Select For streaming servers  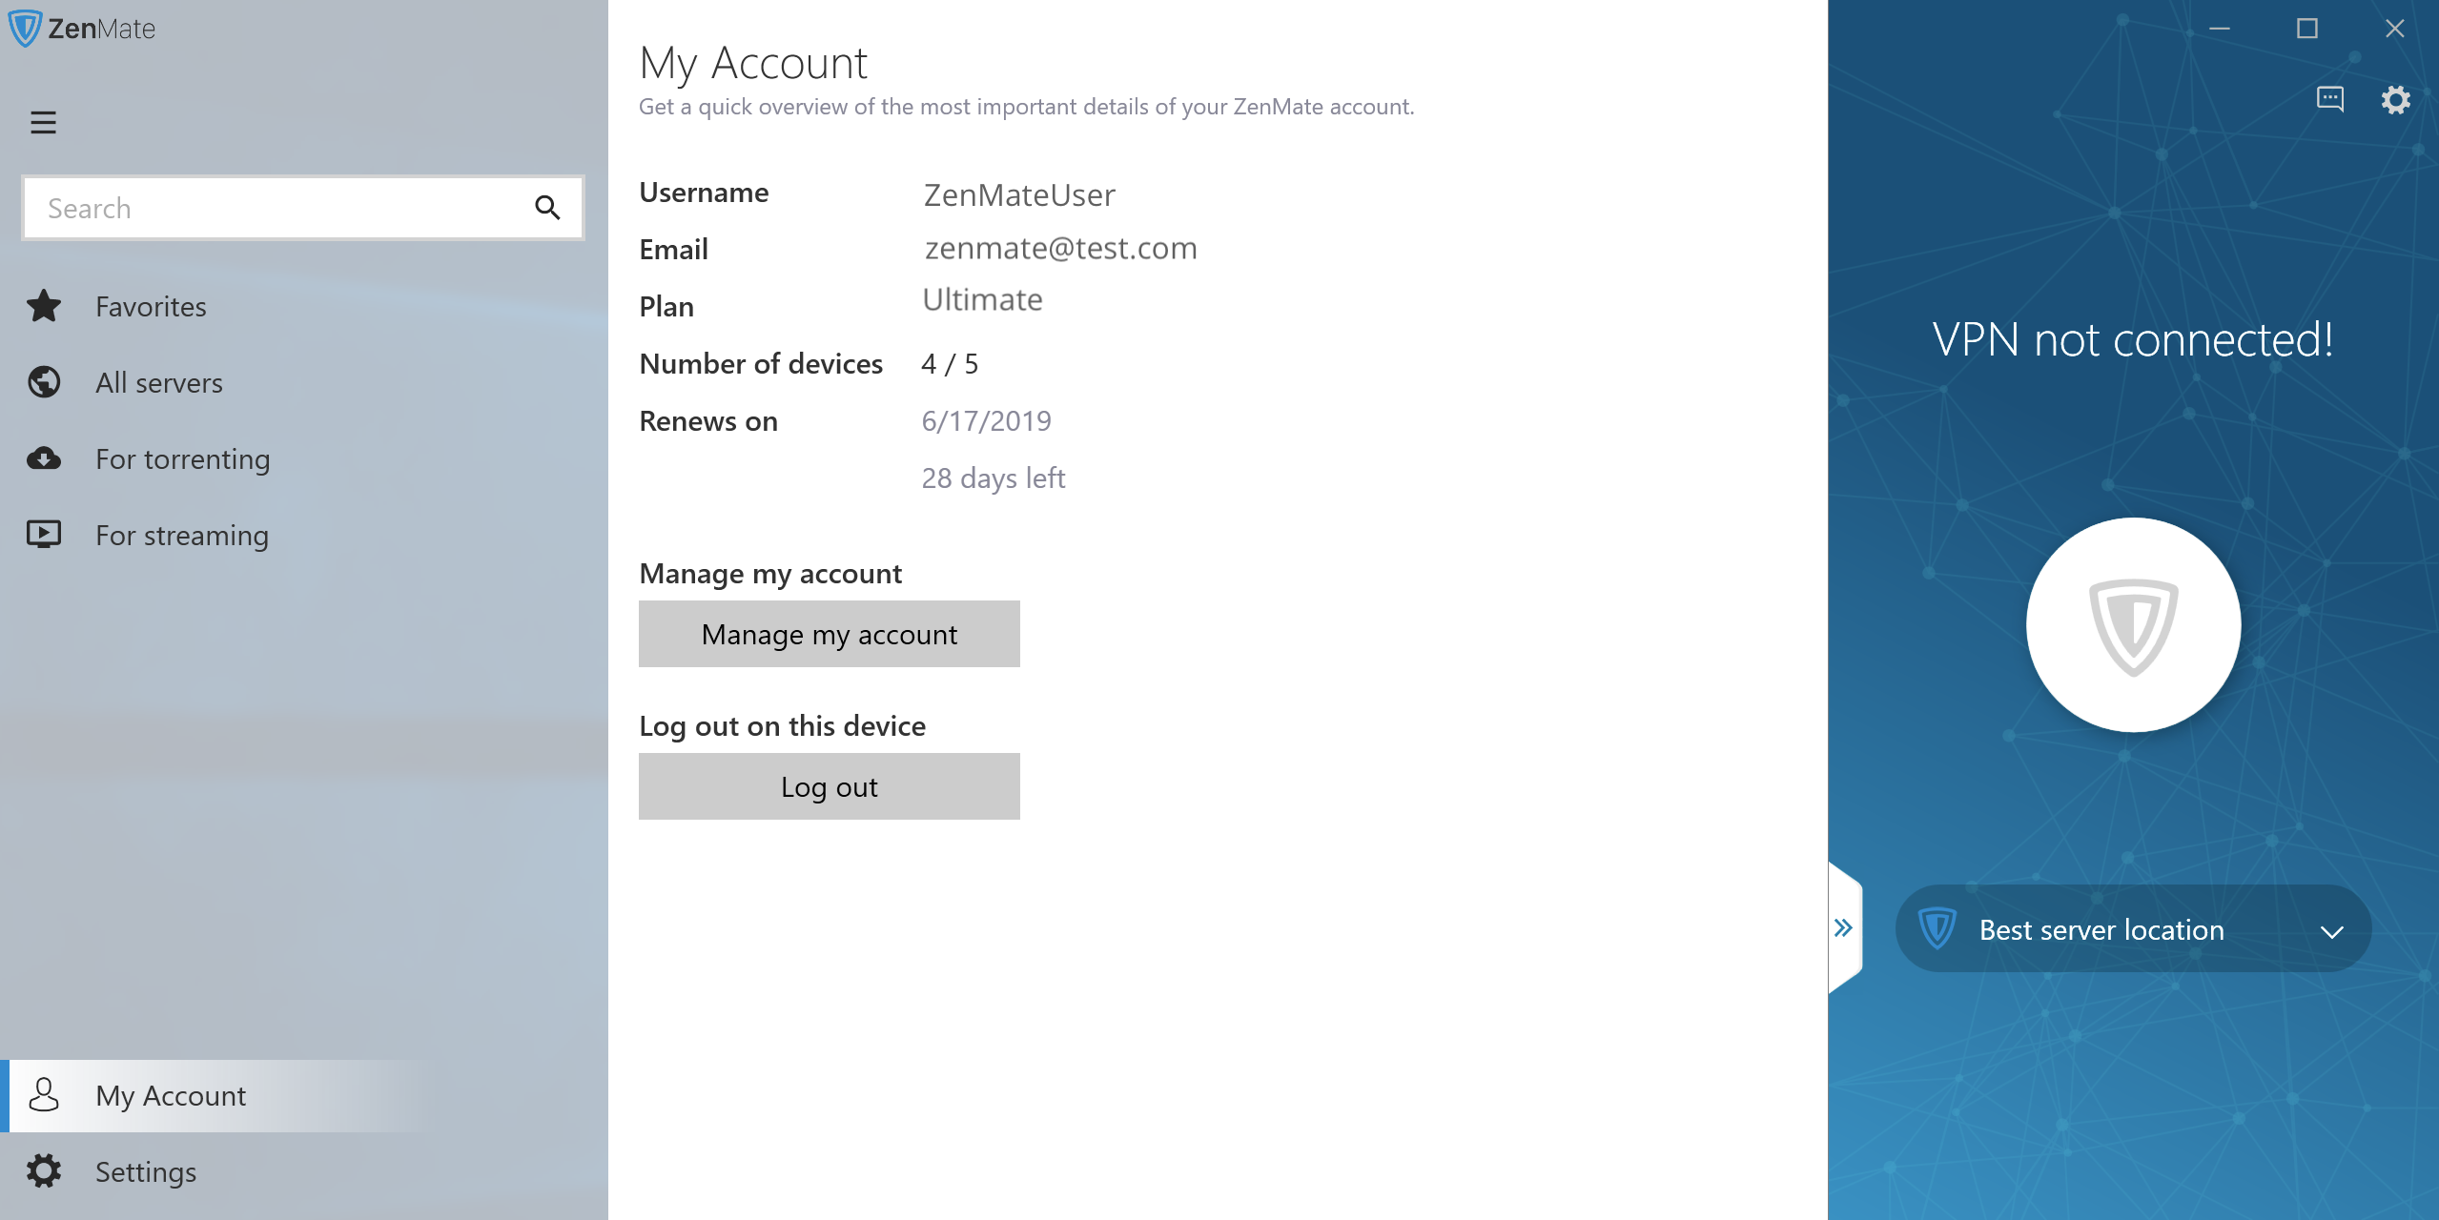[x=304, y=535]
